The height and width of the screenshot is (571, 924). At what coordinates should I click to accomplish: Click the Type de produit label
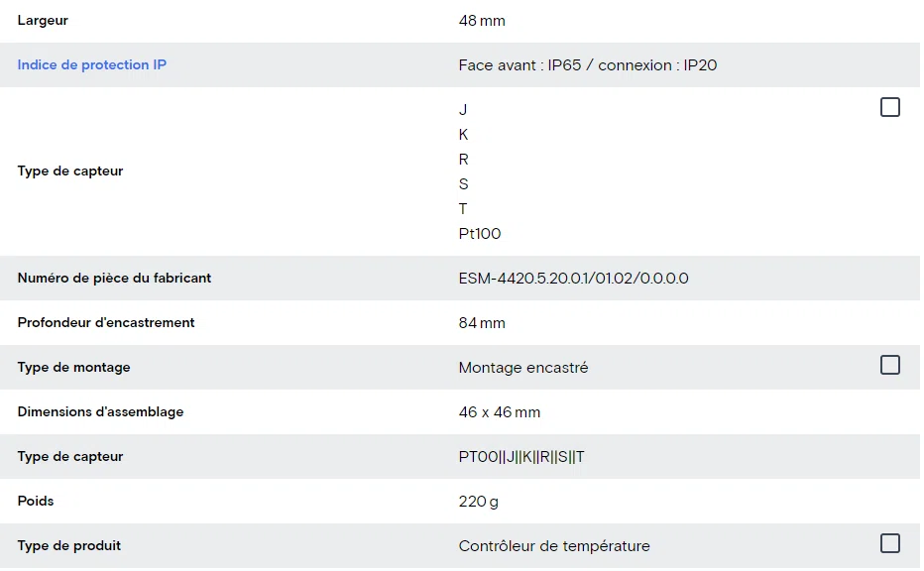point(69,545)
